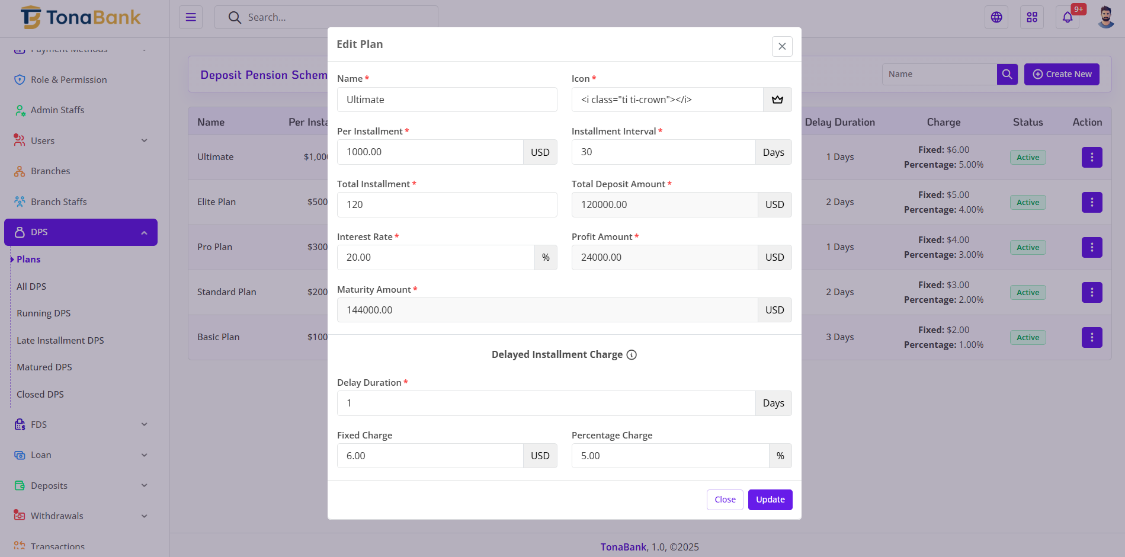Open the user profile avatar
The width and height of the screenshot is (1125, 557).
click(x=1105, y=17)
